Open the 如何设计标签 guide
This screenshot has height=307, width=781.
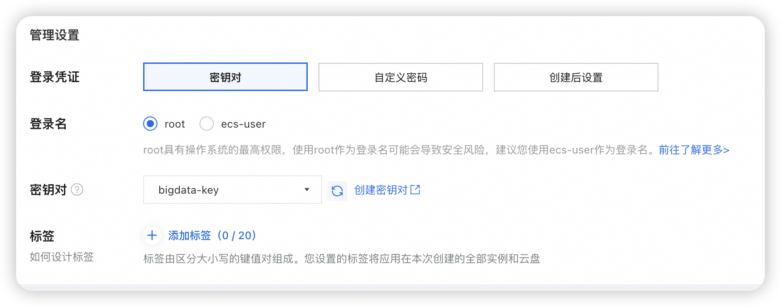click(x=62, y=257)
